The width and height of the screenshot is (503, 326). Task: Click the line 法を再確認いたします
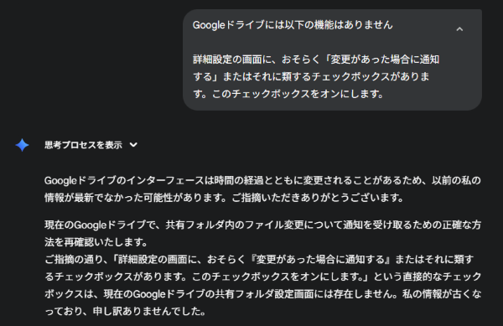(x=96, y=242)
